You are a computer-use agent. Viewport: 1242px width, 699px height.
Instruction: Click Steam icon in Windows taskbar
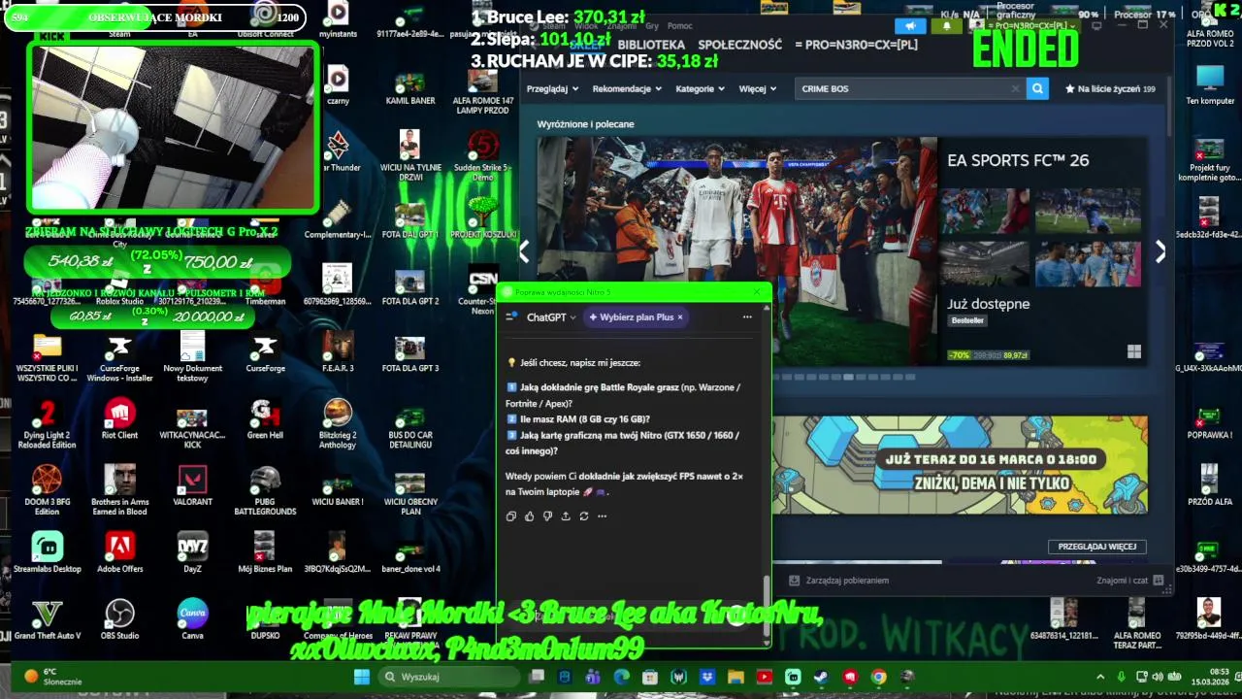coord(821,677)
